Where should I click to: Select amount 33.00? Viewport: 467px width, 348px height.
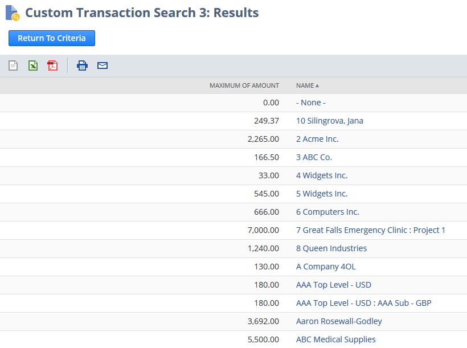269,175
